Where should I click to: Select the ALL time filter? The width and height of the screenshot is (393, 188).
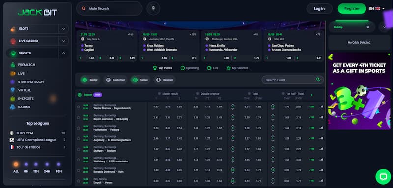coord(16,168)
